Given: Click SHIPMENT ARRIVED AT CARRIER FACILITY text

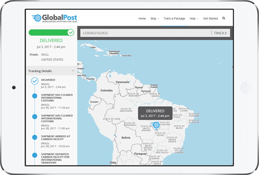Looking at the screenshot, I should 55,138.
